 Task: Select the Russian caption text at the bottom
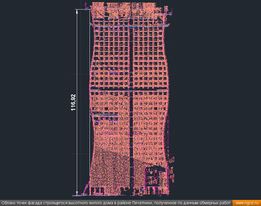coord(116,203)
